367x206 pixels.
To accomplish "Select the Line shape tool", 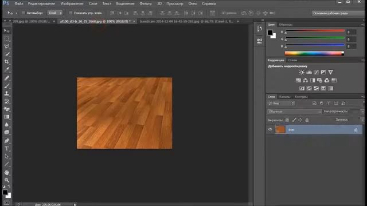I will coord(6,164).
